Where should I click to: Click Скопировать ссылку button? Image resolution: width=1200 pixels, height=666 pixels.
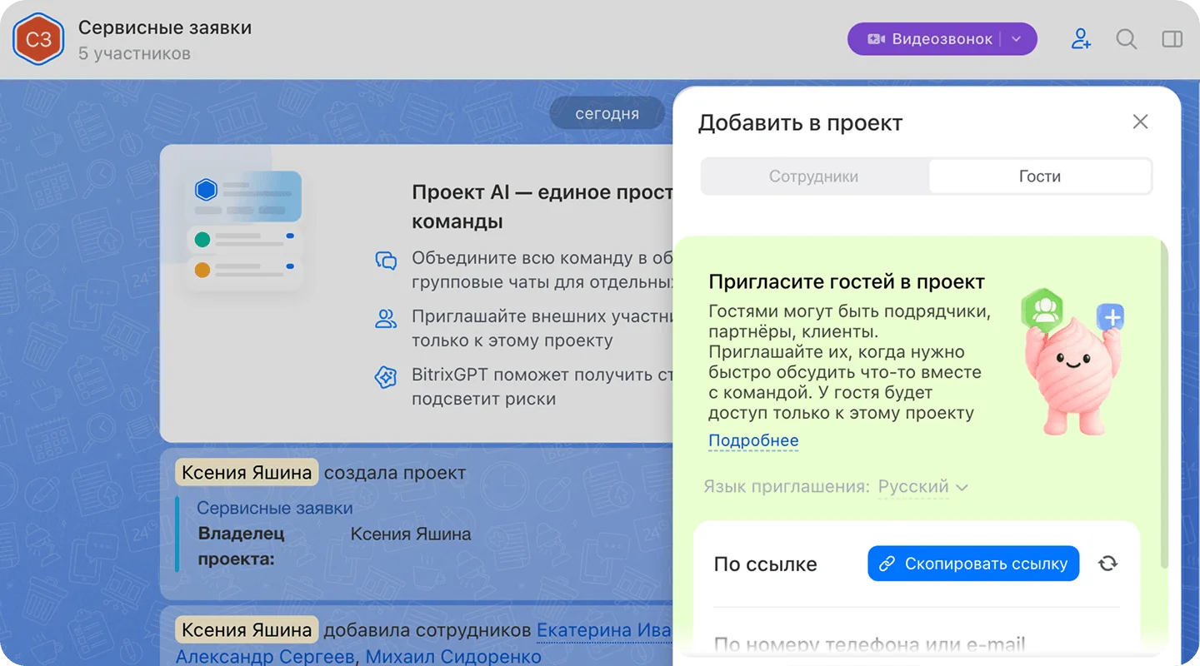[x=973, y=564]
